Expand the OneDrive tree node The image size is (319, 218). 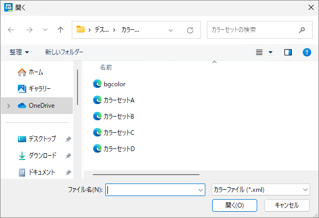pyautogui.click(x=8, y=106)
